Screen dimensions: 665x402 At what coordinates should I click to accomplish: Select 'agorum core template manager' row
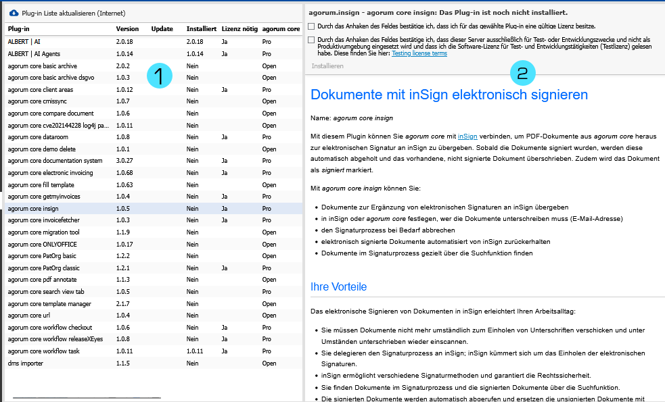pyautogui.click(x=154, y=304)
